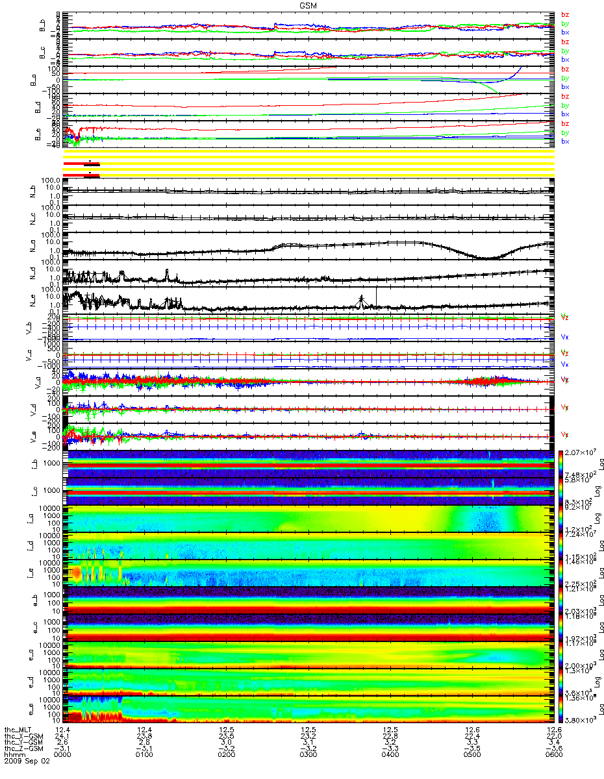The width and height of the screenshot is (604, 779).
Task: Click the blue bx legend of B_a panel
Action: 565,86
